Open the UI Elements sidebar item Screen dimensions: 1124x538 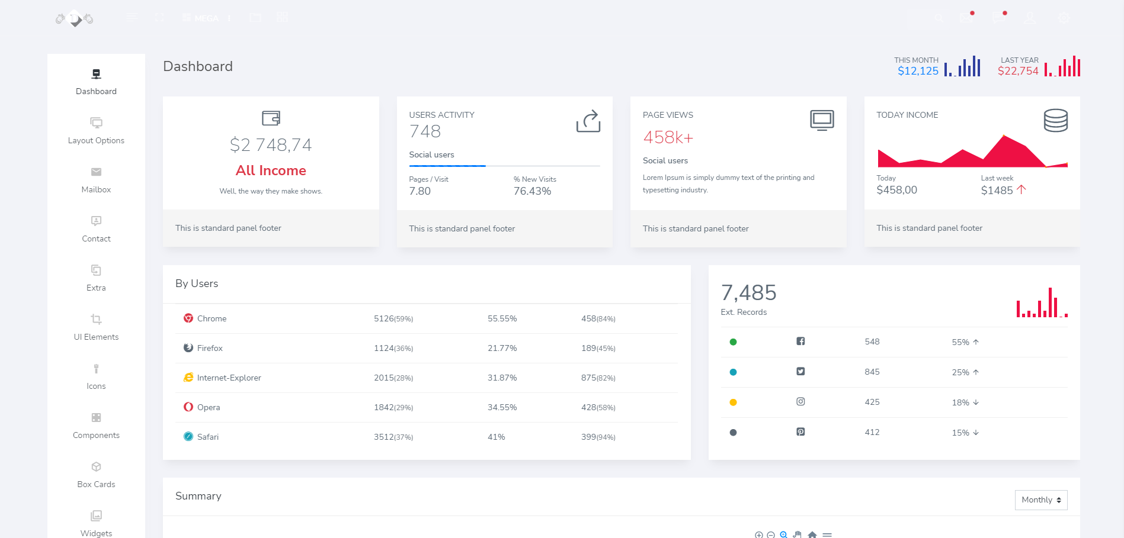[x=96, y=327]
